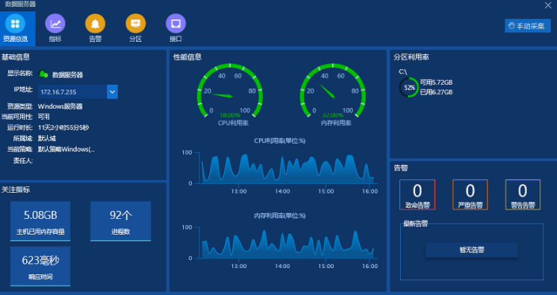
Task: Click the C:\ partition label
Action: tap(403, 72)
